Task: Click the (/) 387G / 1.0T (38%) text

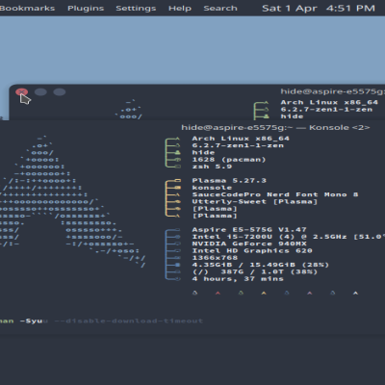Action: point(255,272)
